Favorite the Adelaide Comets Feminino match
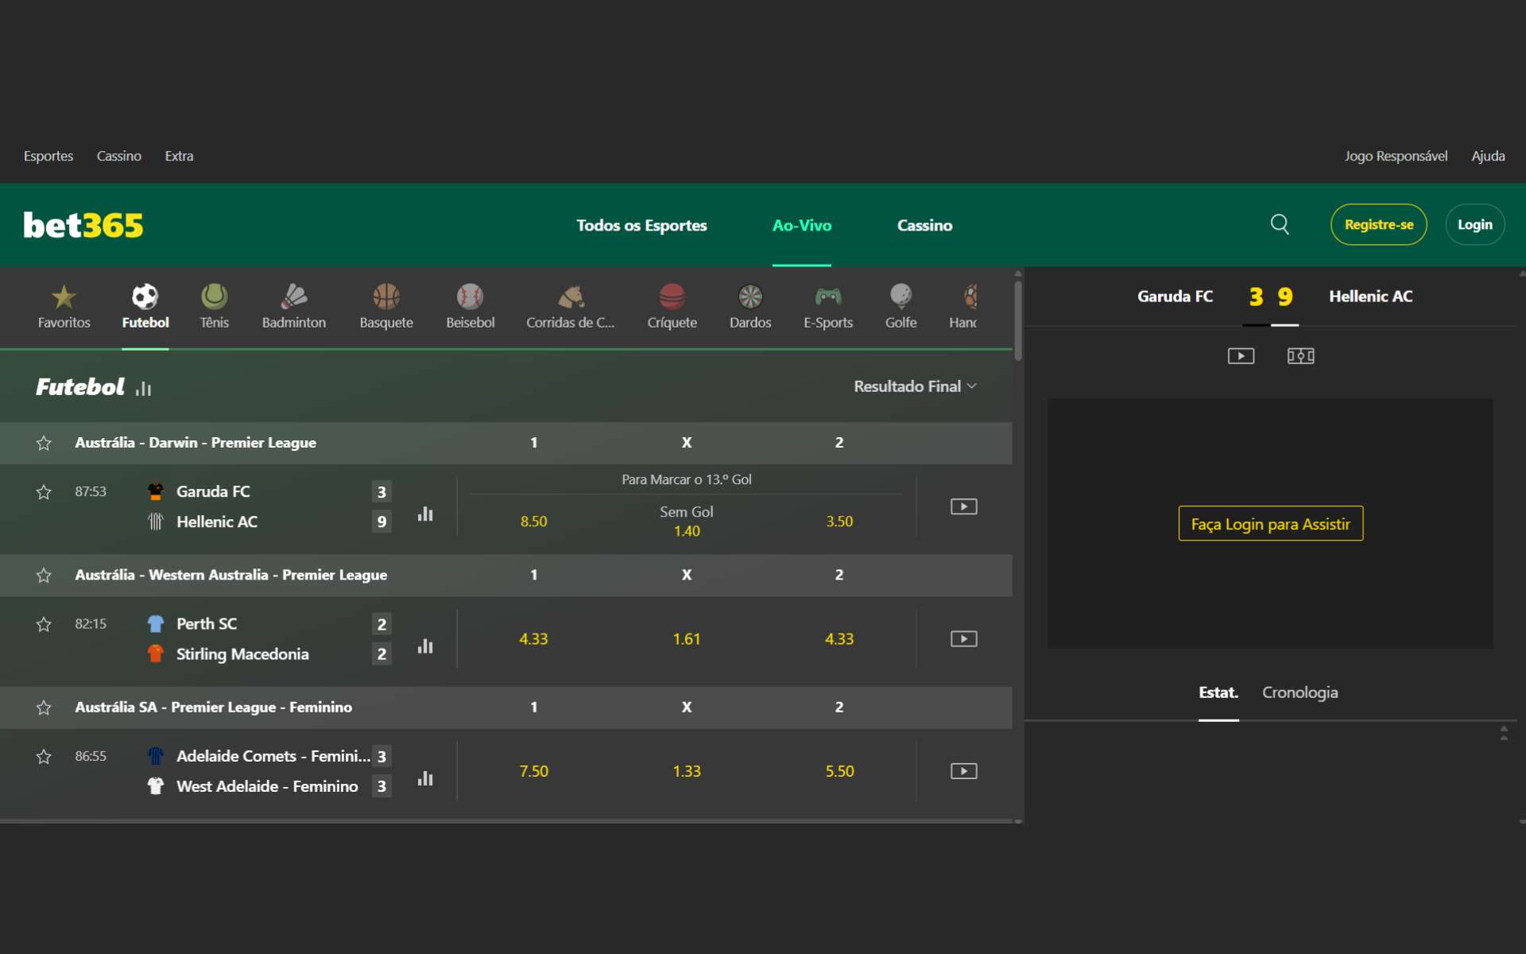The width and height of the screenshot is (1526, 954). point(44,757)
